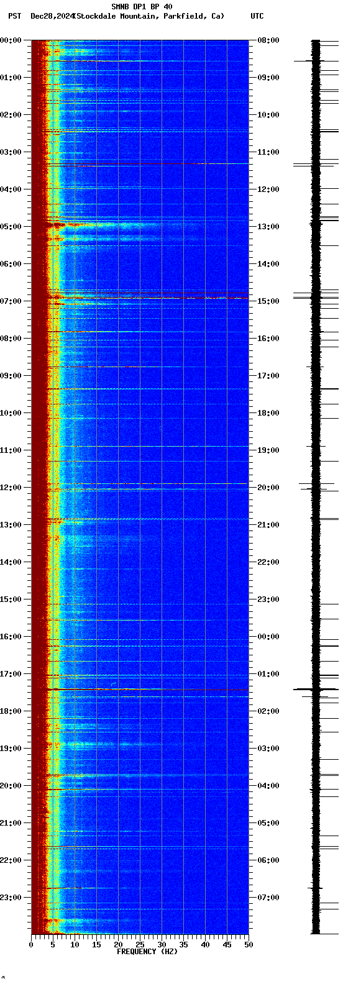Click the PST time label '17:00'
Screen dimensions: 343x984
click(11, 674)
